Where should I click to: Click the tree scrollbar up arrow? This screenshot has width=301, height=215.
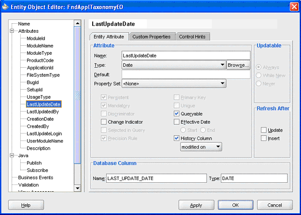pyautogui.click(x=77, y=23)
